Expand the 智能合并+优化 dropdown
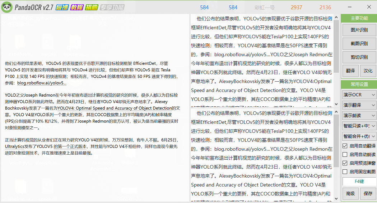Screen dimensions: 377x203 (x=359, y=136)
